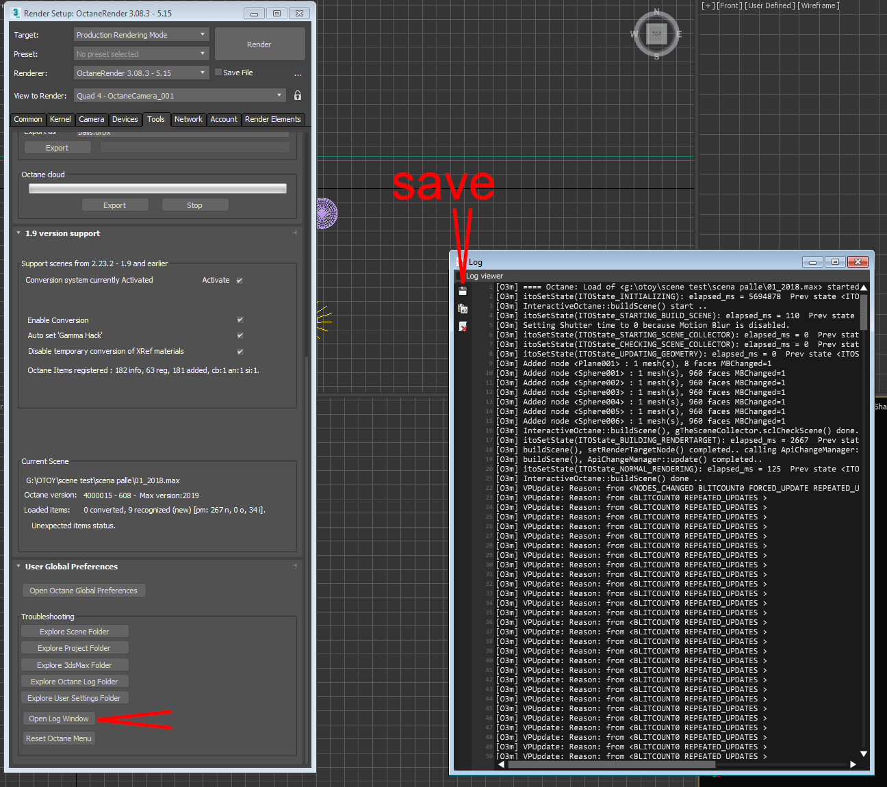Toggle the Enable Conversion checkbox

click(x=240, y=320)
